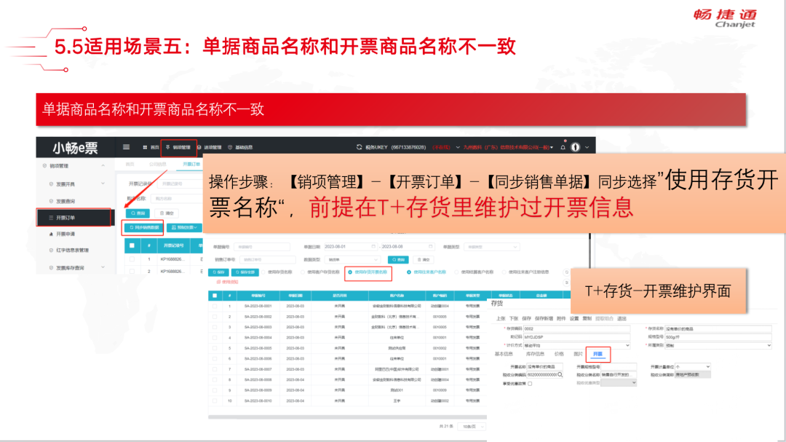Image resolution: width=786 pixels, height=442 pixels.
Task: Open the 数据类型 dropdown in the sync dialog
Action: tap(353, 259)
